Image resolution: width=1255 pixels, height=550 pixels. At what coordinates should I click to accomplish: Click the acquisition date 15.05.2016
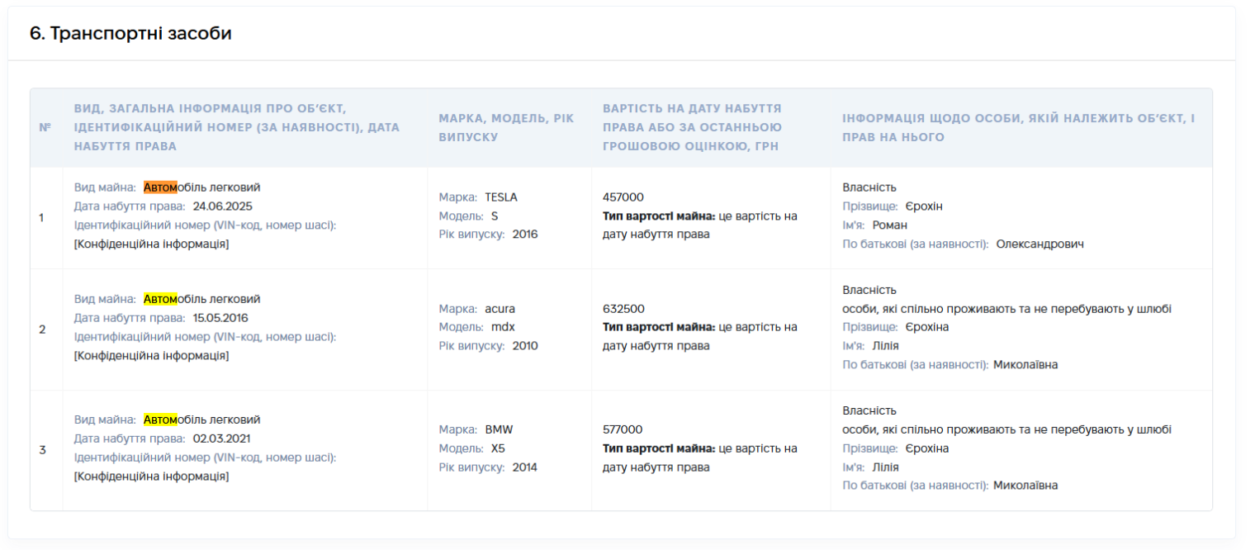(x=220, y=318)
